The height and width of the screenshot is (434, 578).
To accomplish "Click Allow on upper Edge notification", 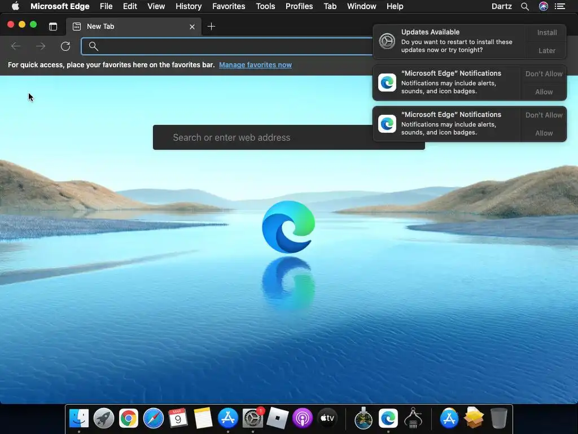I will pos(544,92).
